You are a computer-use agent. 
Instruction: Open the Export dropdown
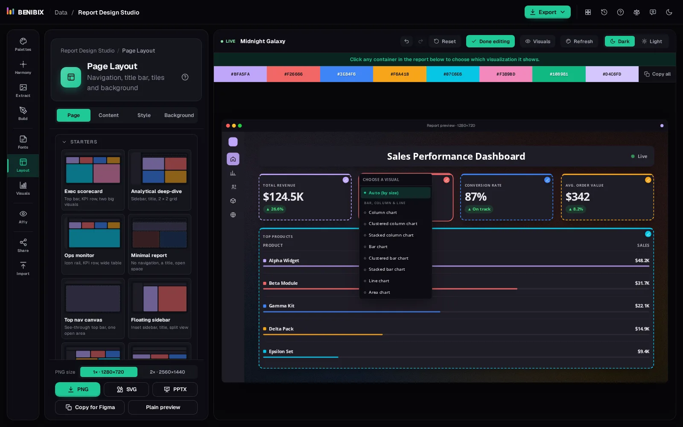pos(547,12)
